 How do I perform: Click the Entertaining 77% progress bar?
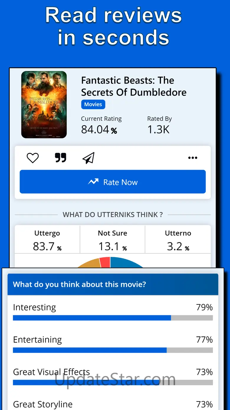[113, 350]
